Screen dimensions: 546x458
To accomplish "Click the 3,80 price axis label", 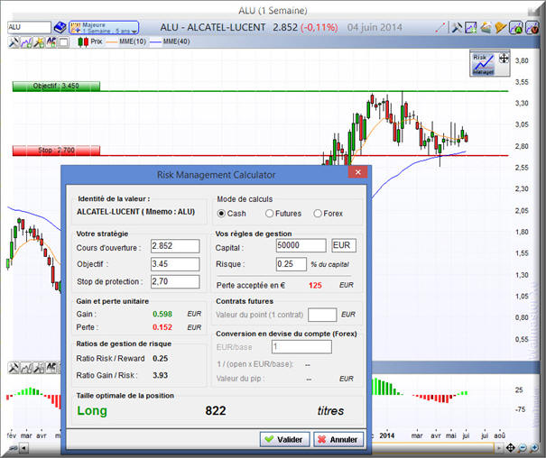I will 522,60.
